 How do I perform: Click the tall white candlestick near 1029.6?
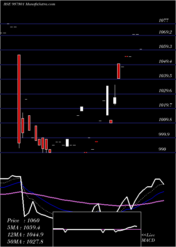pos(107,101)
